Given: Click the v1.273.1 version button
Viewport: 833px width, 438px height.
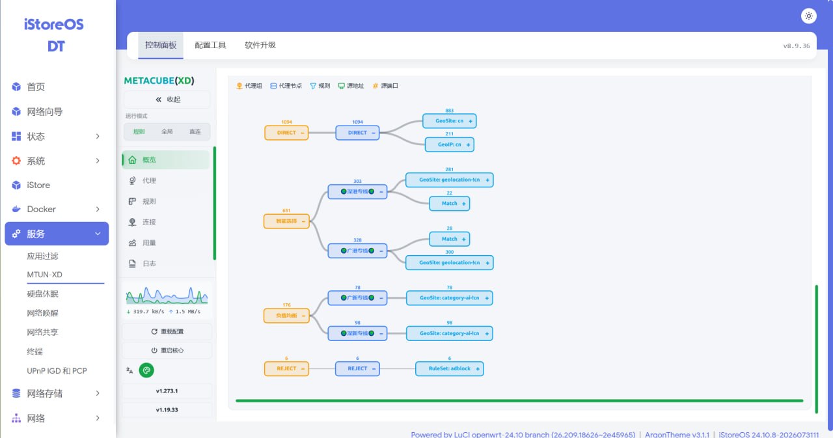Looking at the screenshot, I should pos(167,391).
